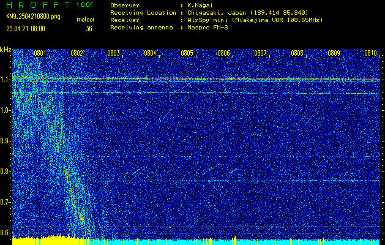Click the Receiver value AirSpy mini
The height and width of the screenshot is (245, 385).
(207, 20)
